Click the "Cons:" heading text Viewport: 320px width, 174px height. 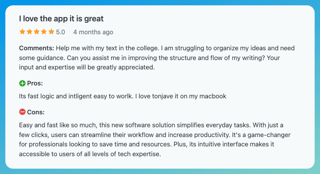pyautogui.click(x=36, y=112)
